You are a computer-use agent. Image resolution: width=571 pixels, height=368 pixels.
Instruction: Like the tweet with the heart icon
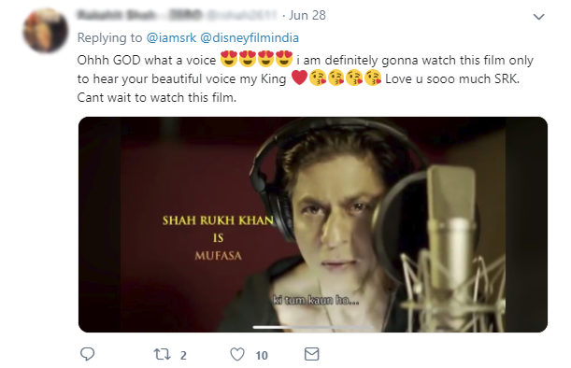[x=237, y=354]
